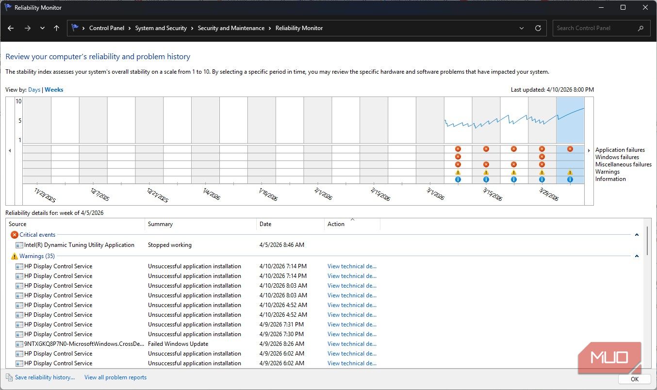Select HP Display Control Service row at 4/9/2026 7:31 PM
657x390 pixels.
pos(325,325)
